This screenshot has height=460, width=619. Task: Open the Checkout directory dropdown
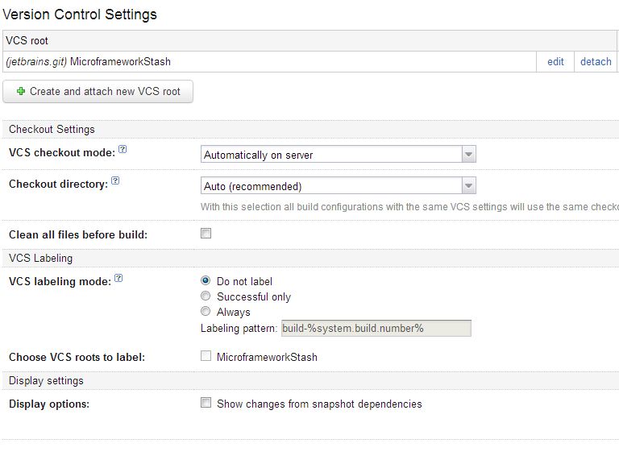coord(339,186)
